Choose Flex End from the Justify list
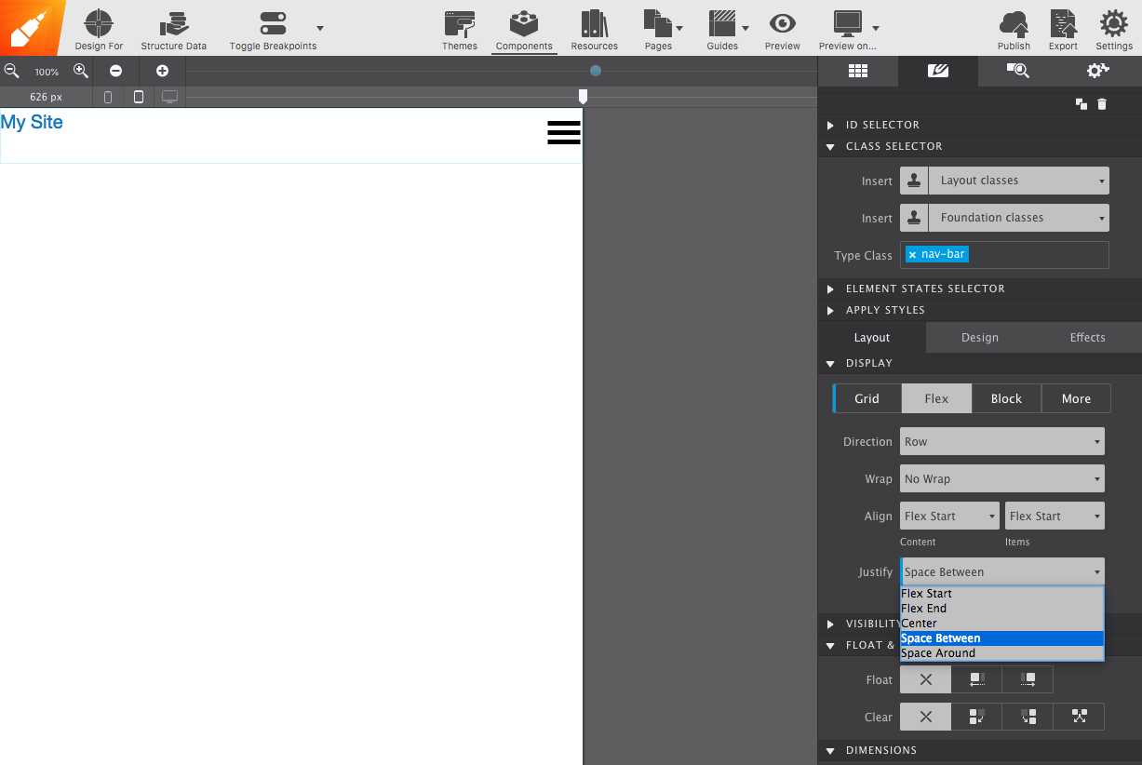Image resolution: width=1142 pixels, height=765 pixels. pos(1001,609)
